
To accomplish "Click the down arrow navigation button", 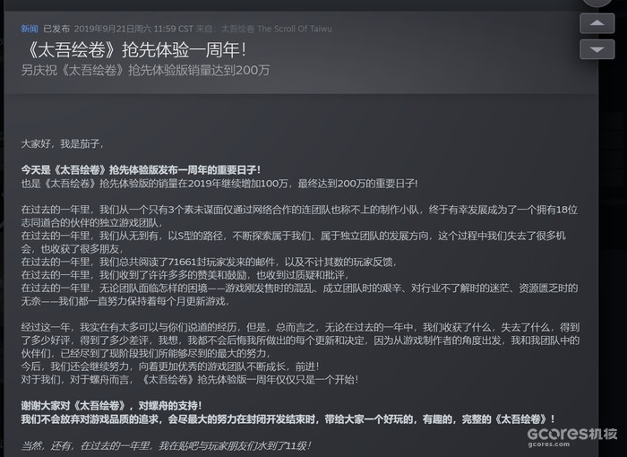I will tap(597, 49).
